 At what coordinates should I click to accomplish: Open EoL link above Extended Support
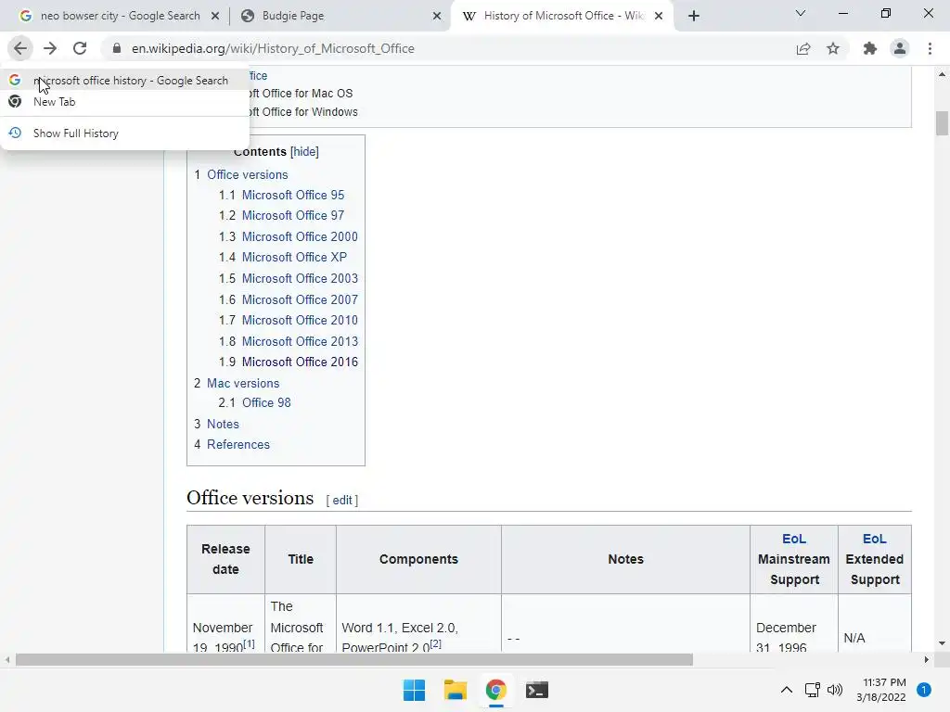[874, 539]
